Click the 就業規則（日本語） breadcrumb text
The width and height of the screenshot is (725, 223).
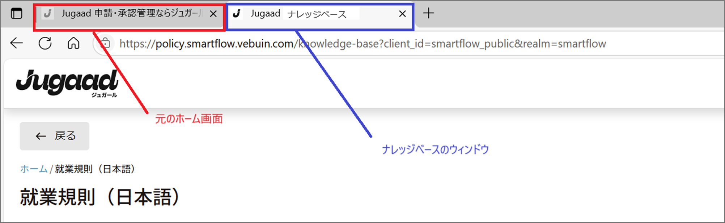tap(95, 169)
